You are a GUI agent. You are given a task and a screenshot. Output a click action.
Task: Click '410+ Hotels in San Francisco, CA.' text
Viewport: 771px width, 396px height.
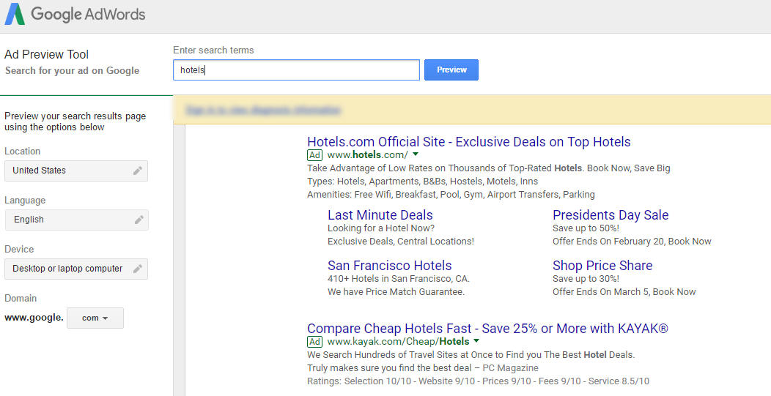[x=399, y=279]
